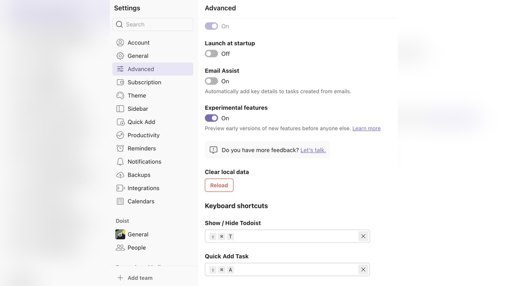Screen dimensions: 508x286
Task: Click the Theme palette icon
Action: [120, 96]
